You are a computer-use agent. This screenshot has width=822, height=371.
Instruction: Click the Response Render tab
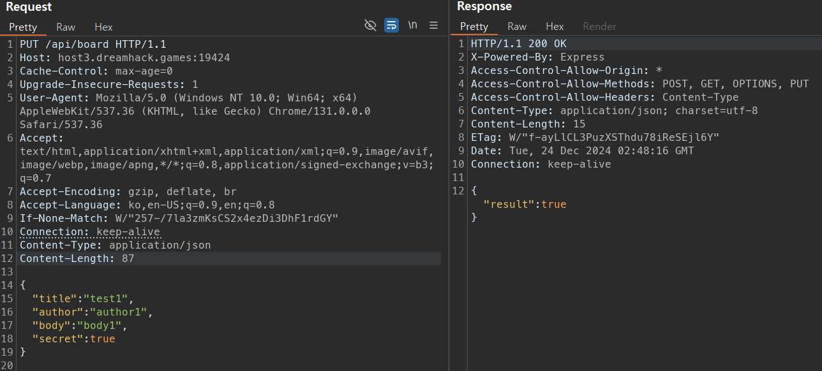point(599,26)
